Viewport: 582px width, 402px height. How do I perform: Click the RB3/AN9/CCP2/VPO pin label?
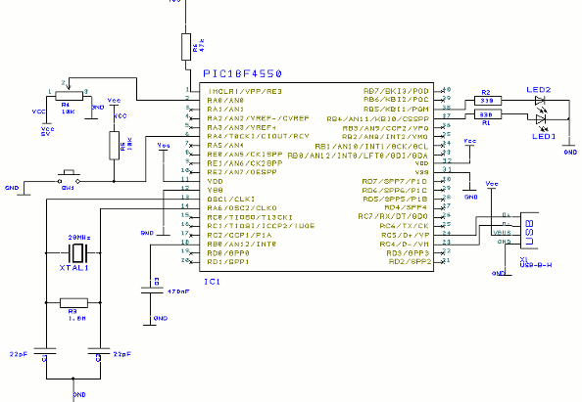tap(386, 128)
